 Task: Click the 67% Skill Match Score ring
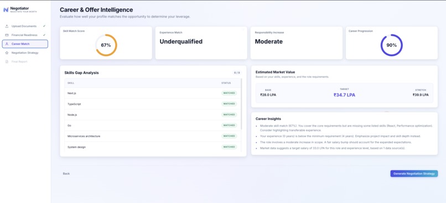pyautogui.click(x=106, y=45)
